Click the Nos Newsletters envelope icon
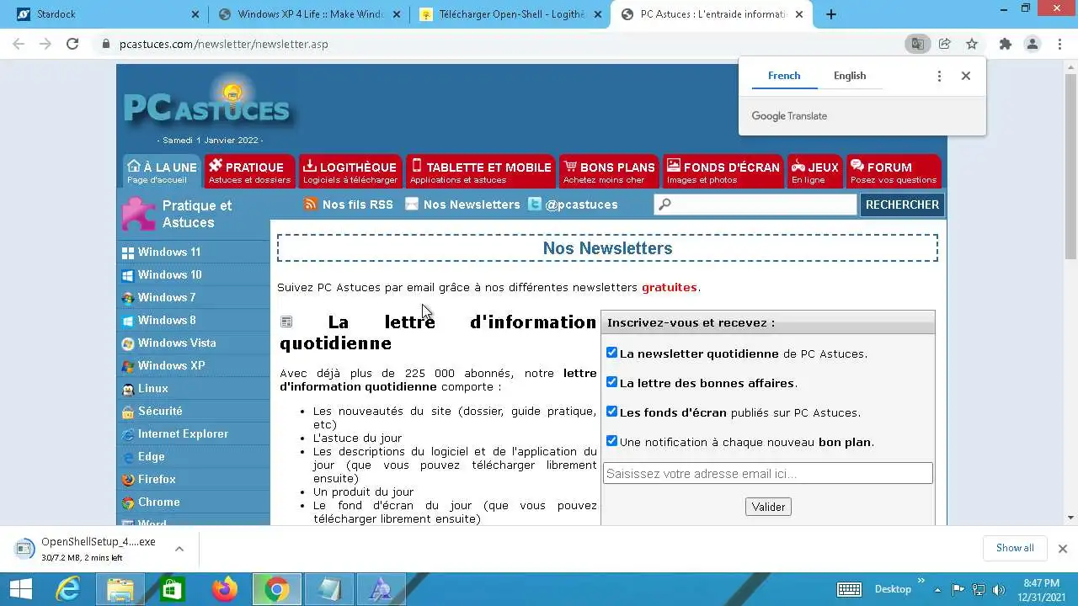Image resolution: width=1078 pixels, height=606 pixels. pyautogui.click(x=412, y=204)
